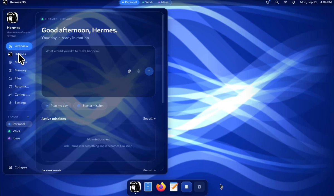Click the Start a mission button

point(90,106)
